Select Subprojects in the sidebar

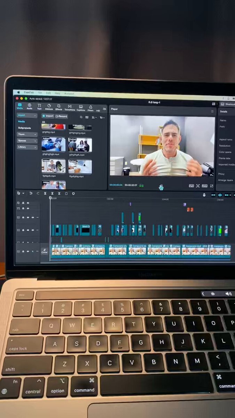24,128
